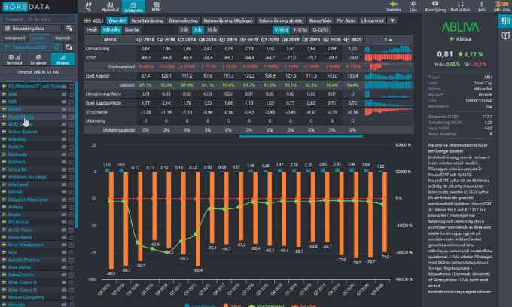Open the book icon on right edge
The image size is (512, 307).
[505, 35]
